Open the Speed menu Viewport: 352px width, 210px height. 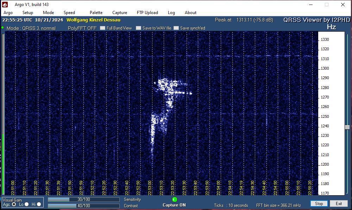pyautogui.click(x=69, y=13)
